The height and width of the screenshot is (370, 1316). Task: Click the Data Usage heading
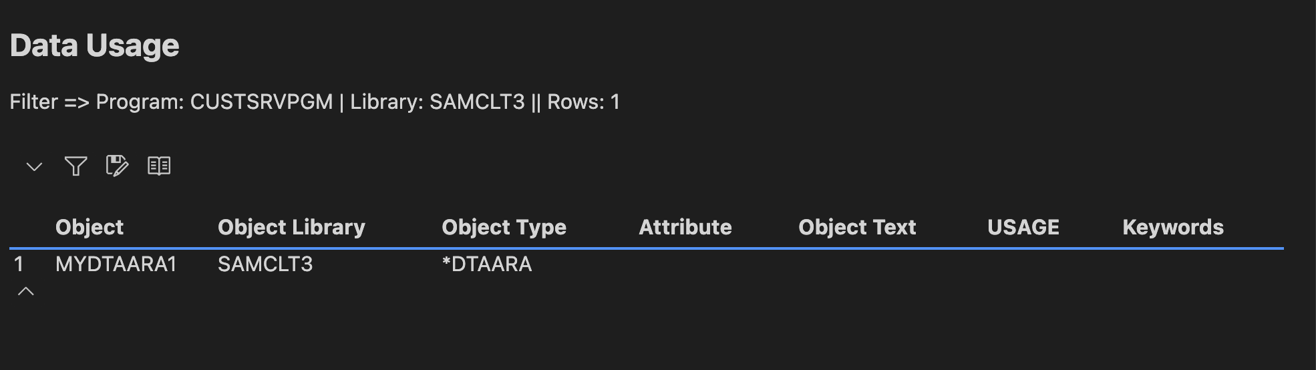[x=95, y=45]
